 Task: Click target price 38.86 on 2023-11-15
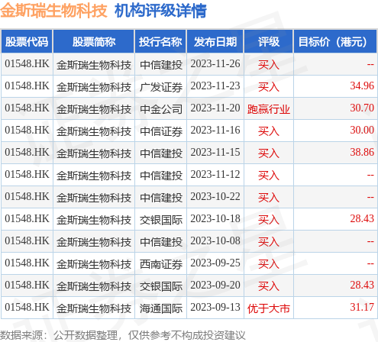coord(362,152)
